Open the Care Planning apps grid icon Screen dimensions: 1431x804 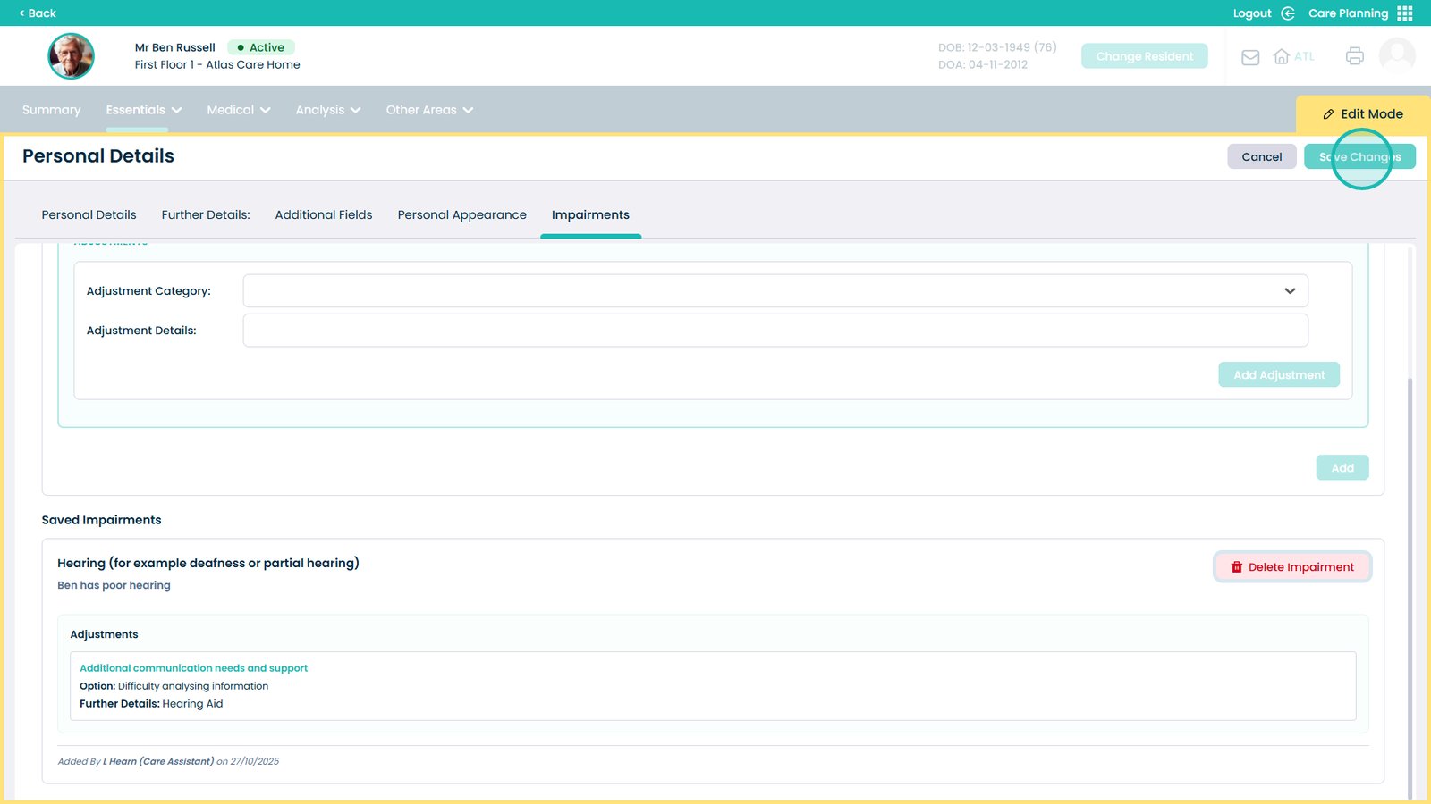[1405, 13]
